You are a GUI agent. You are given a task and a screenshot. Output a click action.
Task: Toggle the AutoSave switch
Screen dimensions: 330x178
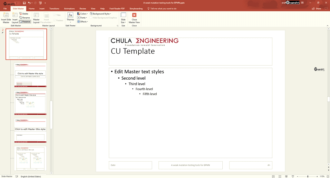tap(17, 3)
